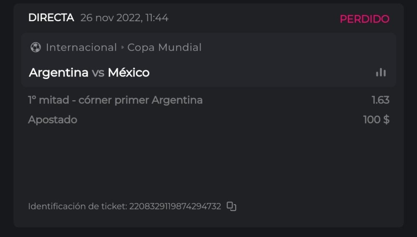Screen dimensions: 417x237
Task: Click the 100 $ stake amount
Action: click(x=376, y=120)
